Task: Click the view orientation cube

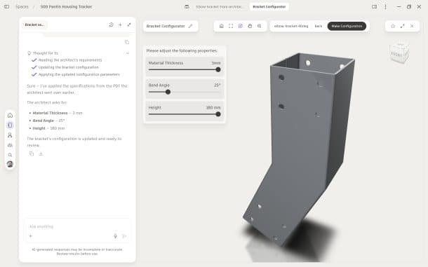Action: (399, 53)
